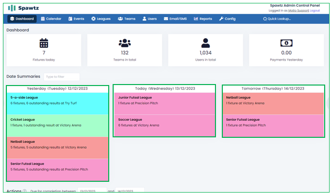333x195 pixels.
Task: Click the Tomorrow (Thursday) 14/12/2023 header
Action: click(x=273, y=88)
